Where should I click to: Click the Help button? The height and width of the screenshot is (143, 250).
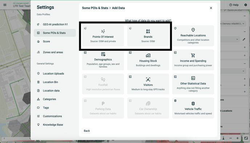234,5
